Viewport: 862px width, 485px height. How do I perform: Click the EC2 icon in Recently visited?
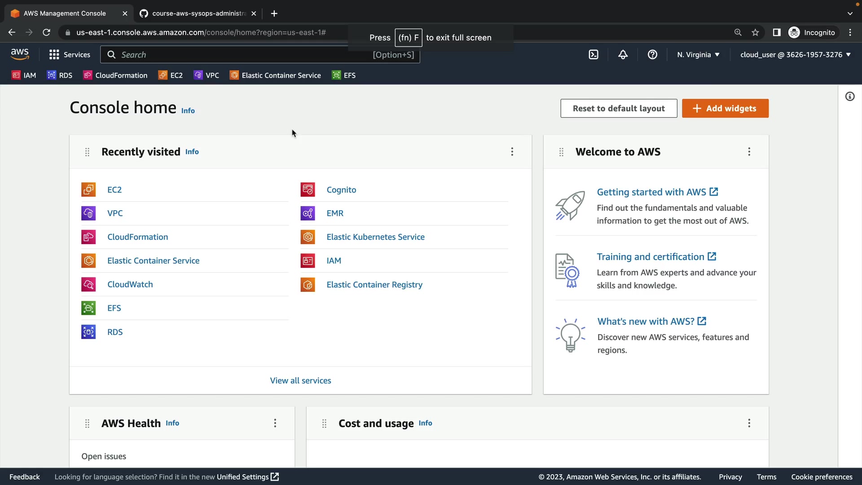(x=88, y=190)
